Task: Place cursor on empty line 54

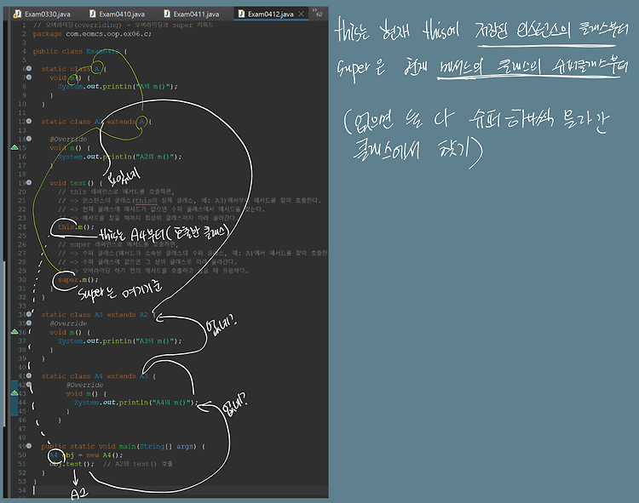Action: [x=179, y=490]
